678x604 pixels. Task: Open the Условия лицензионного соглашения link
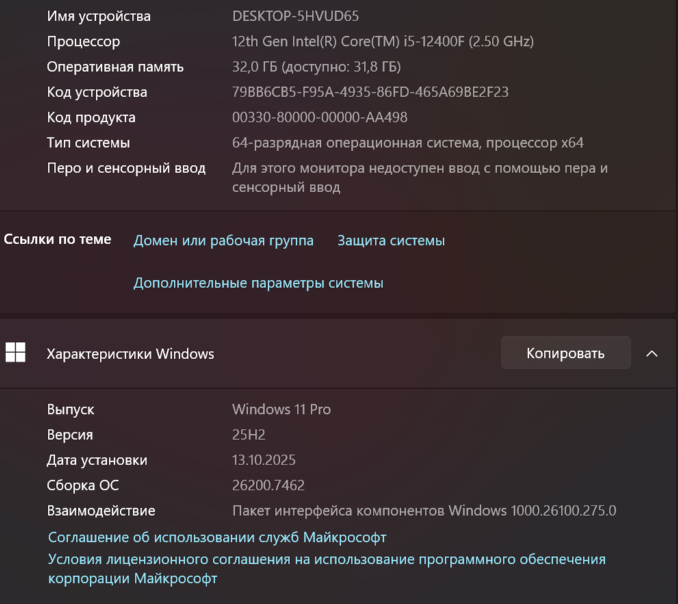click(x=326, y=560)
